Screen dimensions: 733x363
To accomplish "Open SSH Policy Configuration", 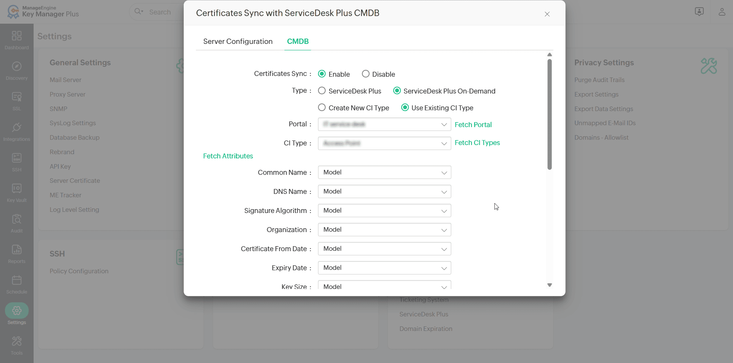I will pyautogui.click(x=79, y=271).
